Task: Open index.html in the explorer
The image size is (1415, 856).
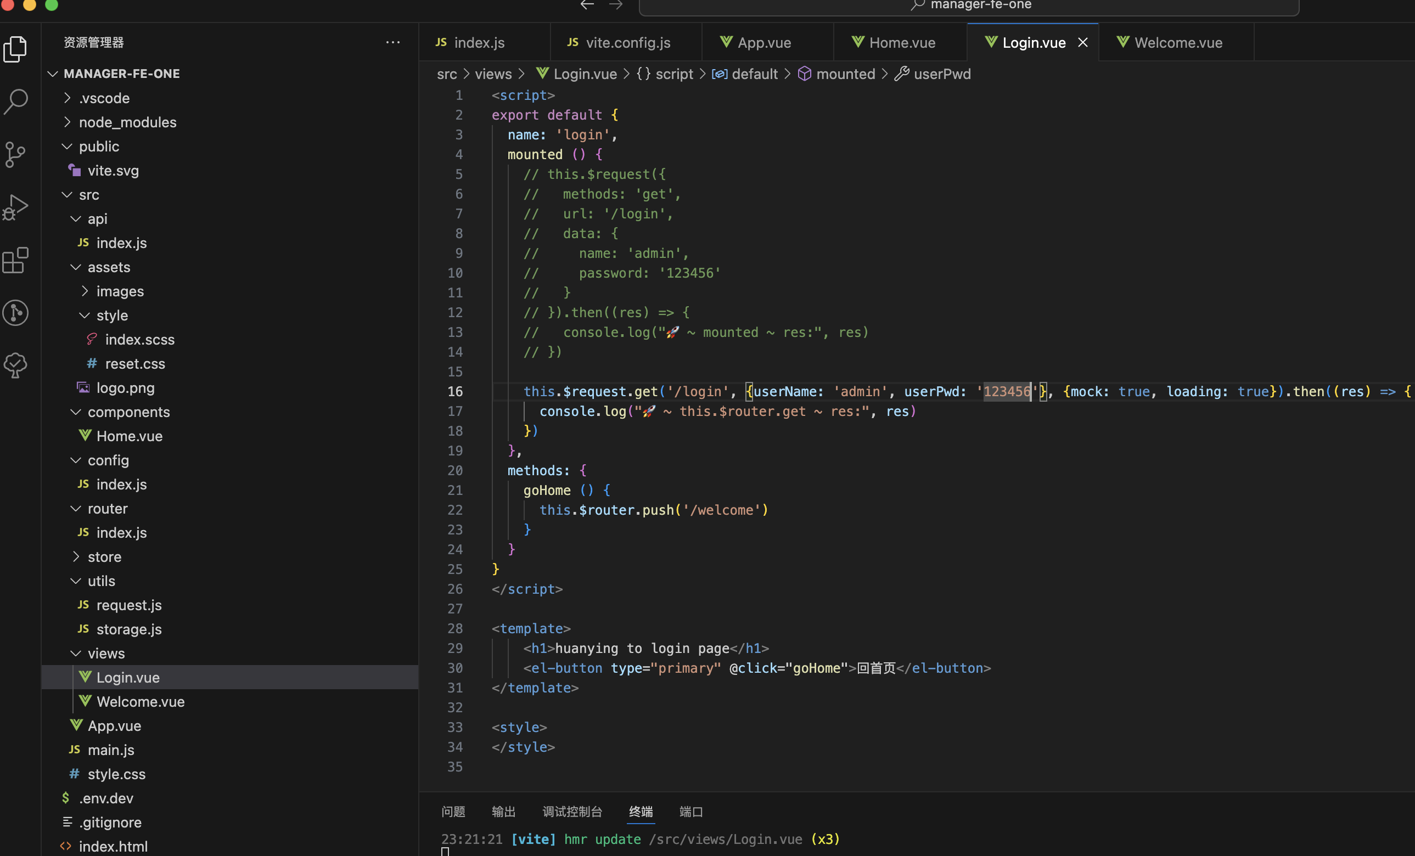Action: coord(230,846)
